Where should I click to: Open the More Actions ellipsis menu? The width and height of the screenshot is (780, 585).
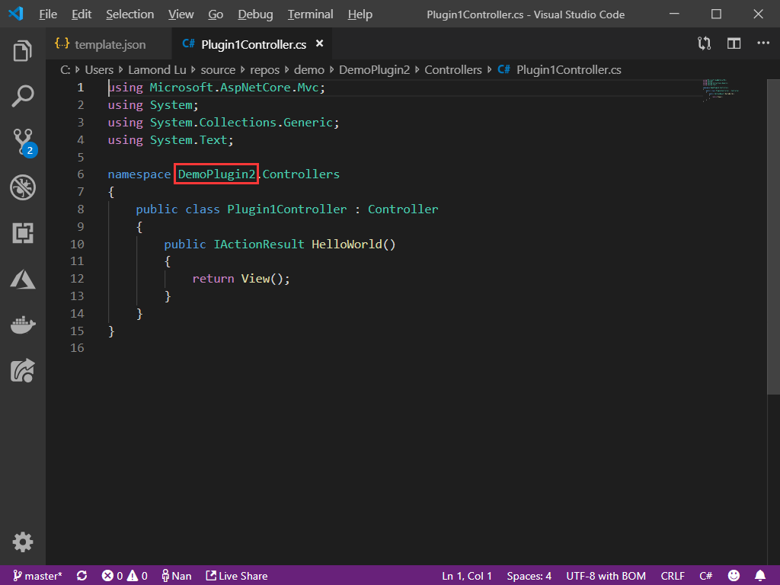click(x=762, y=44)
